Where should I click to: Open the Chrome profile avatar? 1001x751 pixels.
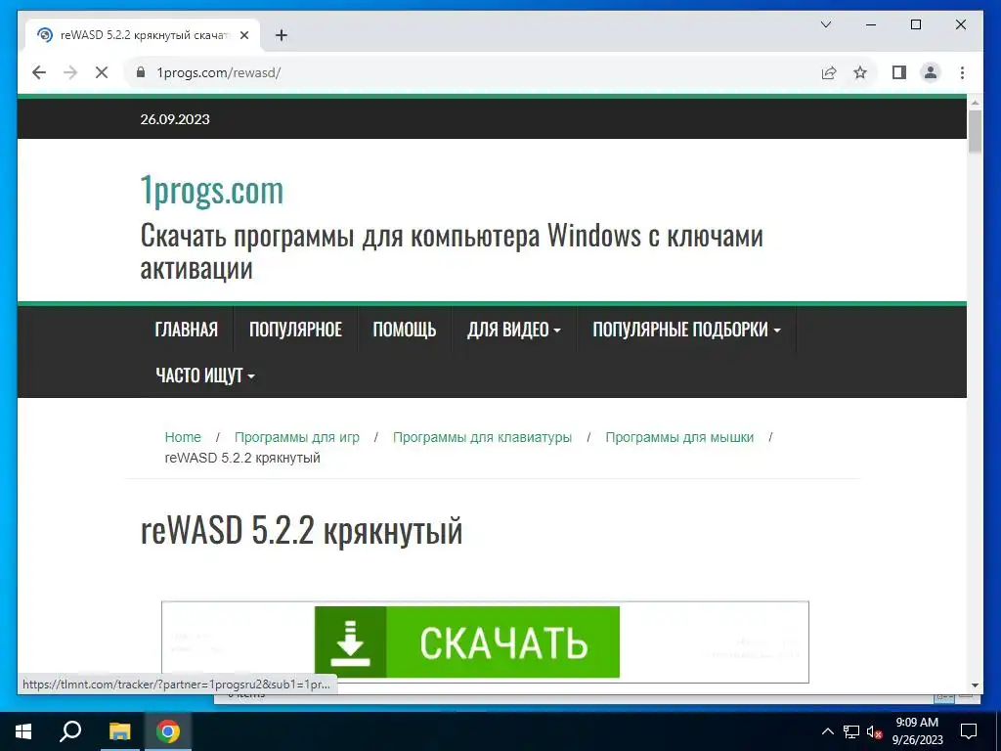pos(931,72)
